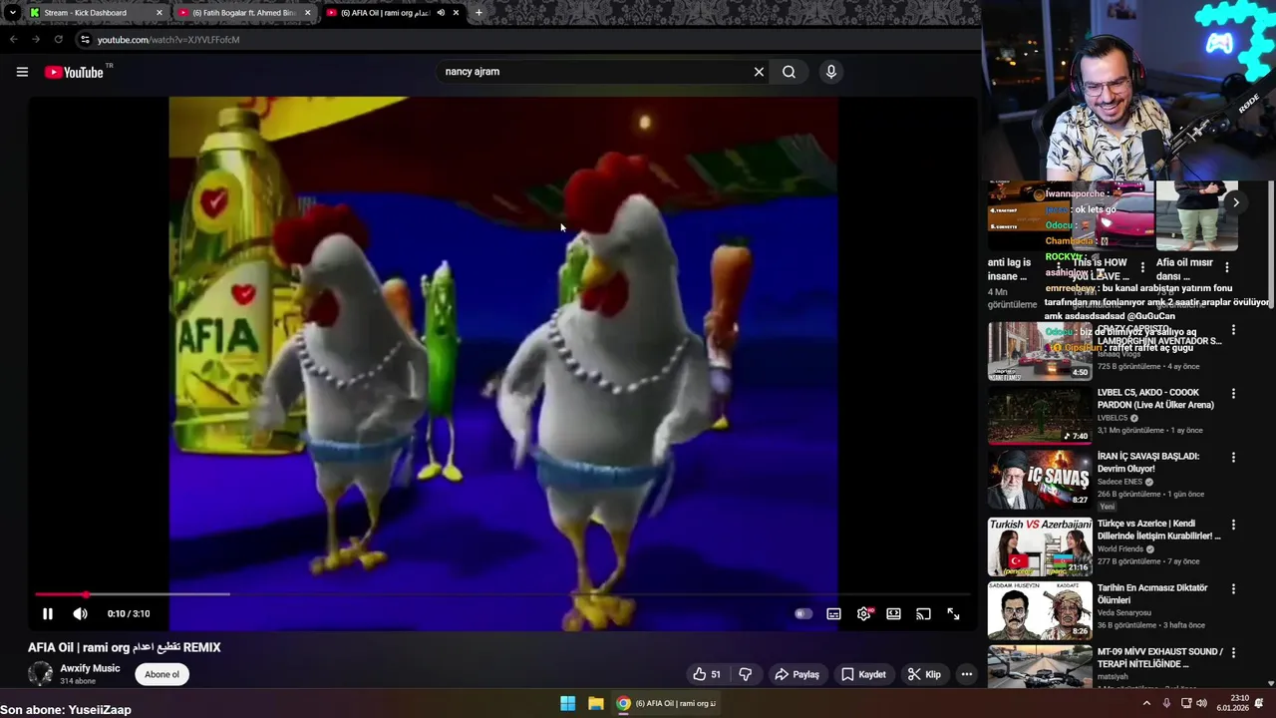Open options for Türkçe vs Azerice video

[x=1233, y=525]
